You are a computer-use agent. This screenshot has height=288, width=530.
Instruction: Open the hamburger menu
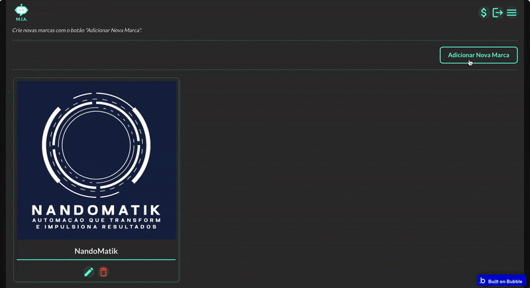pyautogui.click(x=511, y=13)
